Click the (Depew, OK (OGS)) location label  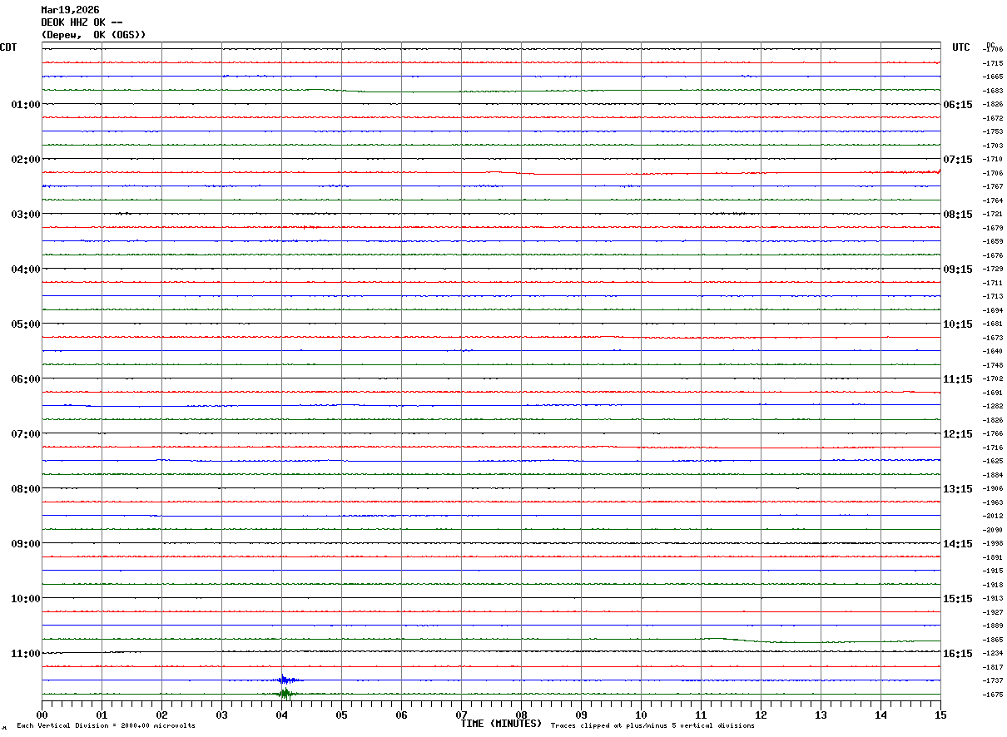tap(93, 35)
